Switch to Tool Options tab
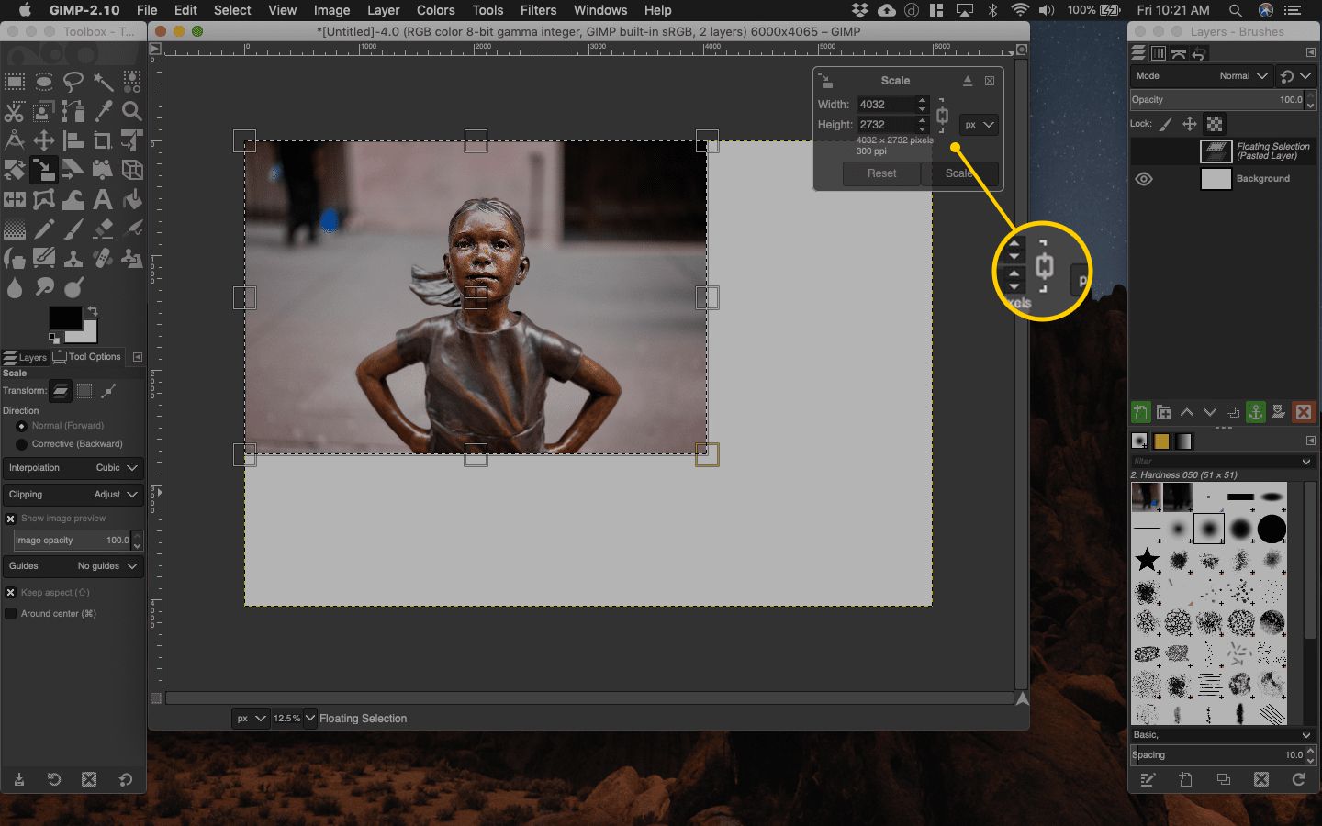The width and height of the screenshot is (1322, 826). click(x=88, y=357)
